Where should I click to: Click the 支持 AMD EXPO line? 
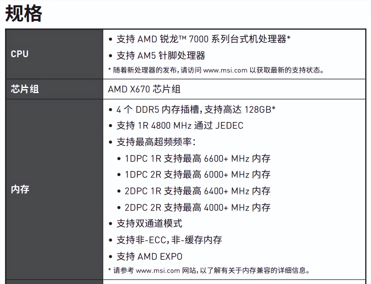149,256
